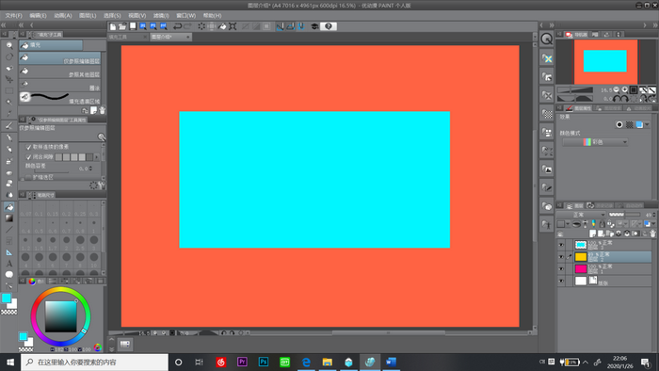
Task: Open the help question mark icon
Action: click(329, 26)
